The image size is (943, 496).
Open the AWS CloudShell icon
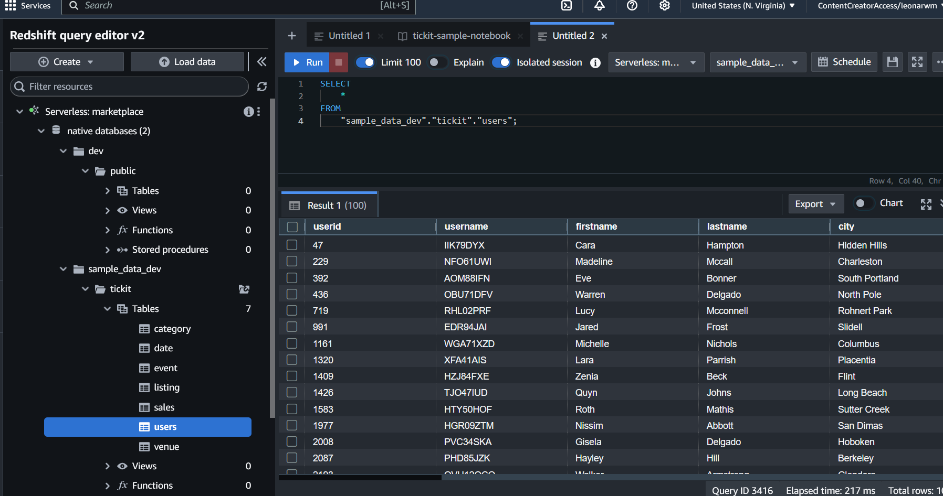point(567,6)
